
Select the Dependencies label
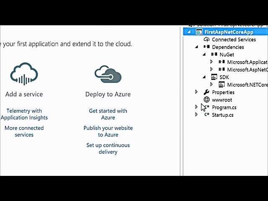click(228, 47)
